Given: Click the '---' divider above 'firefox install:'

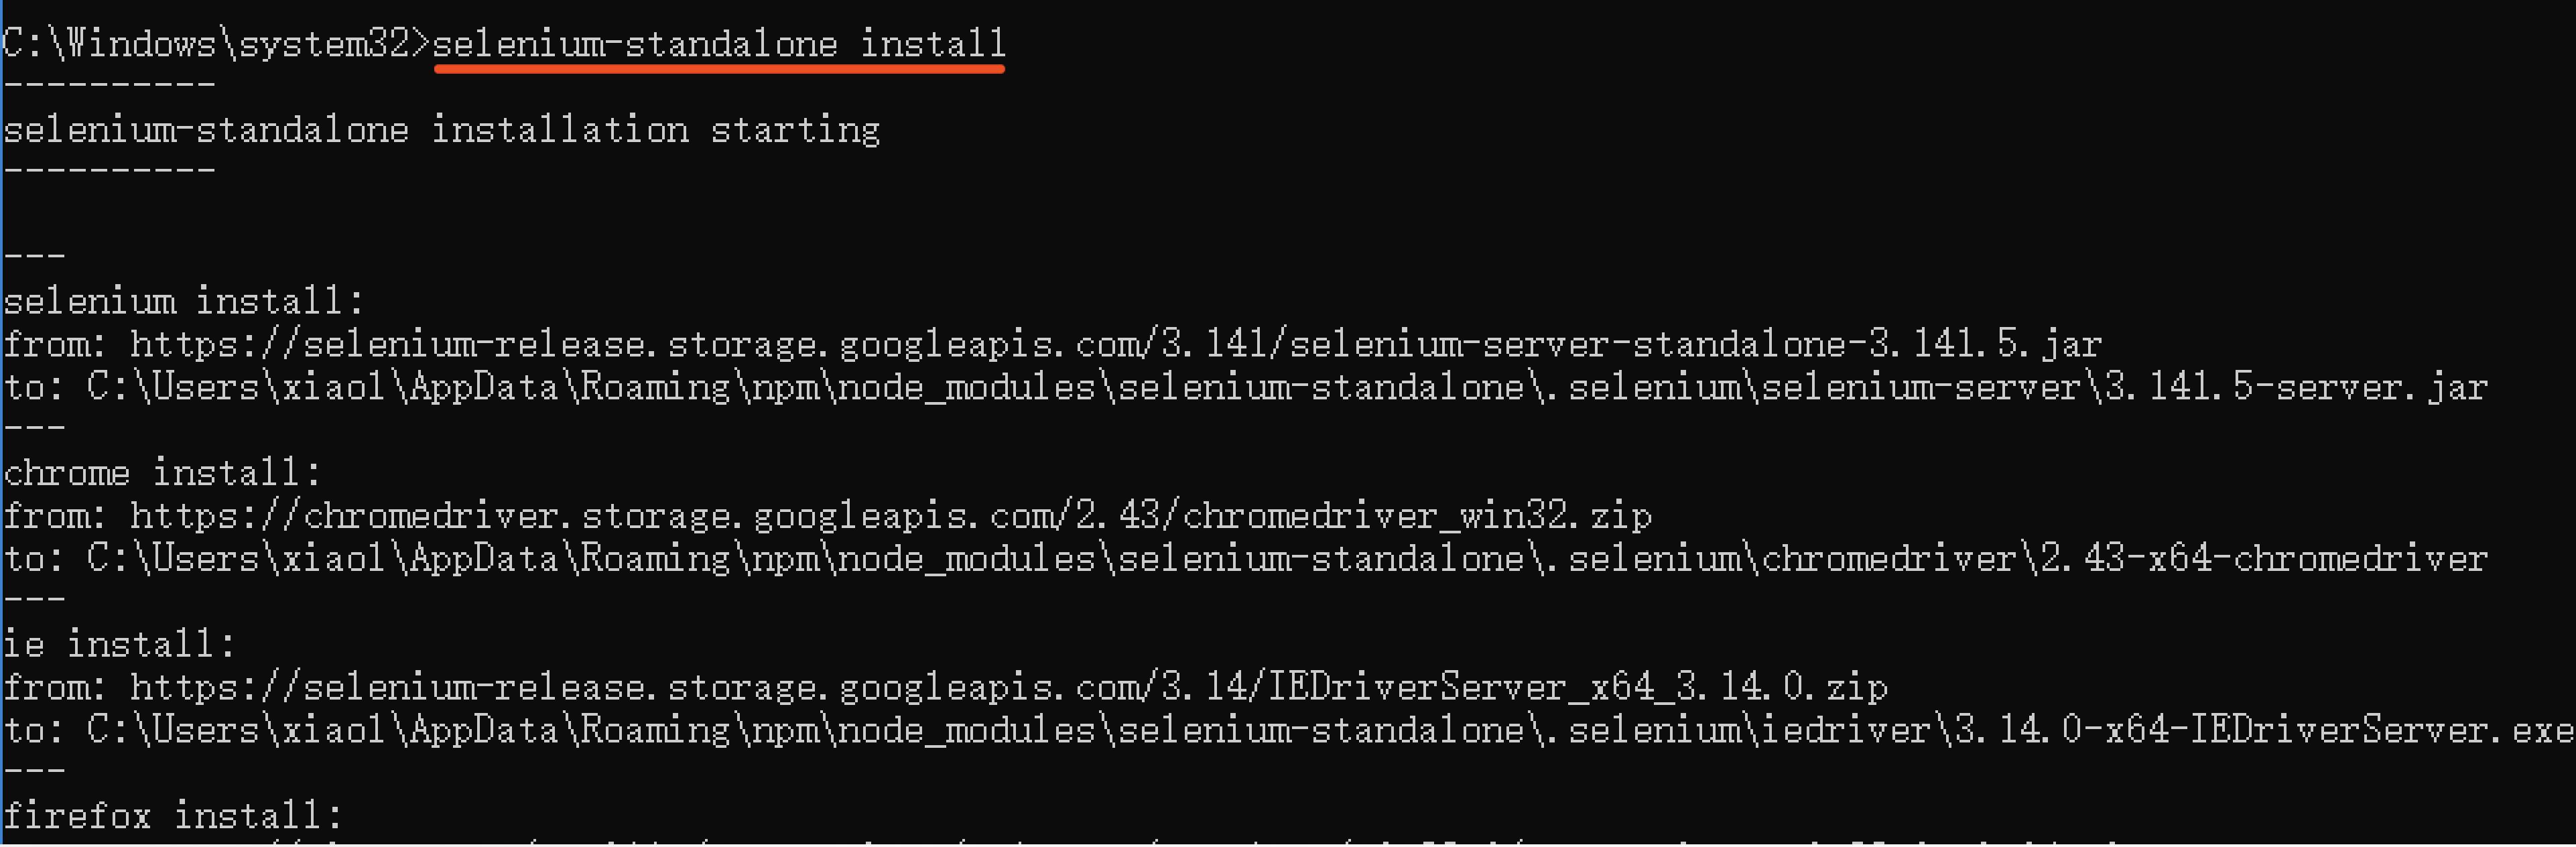Looking at the screenshot, I should click(x=34, y=771).
